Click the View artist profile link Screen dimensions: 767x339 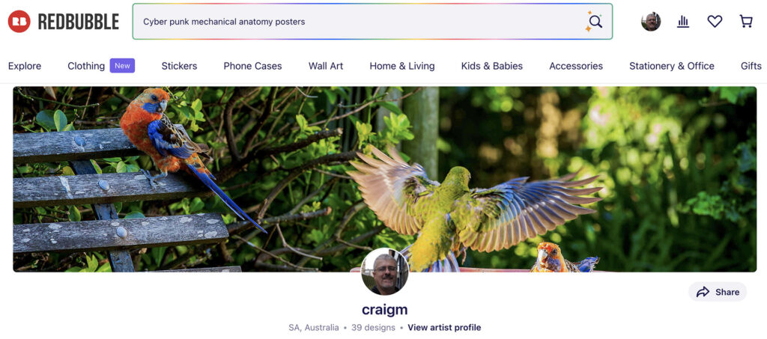point(444,328)
